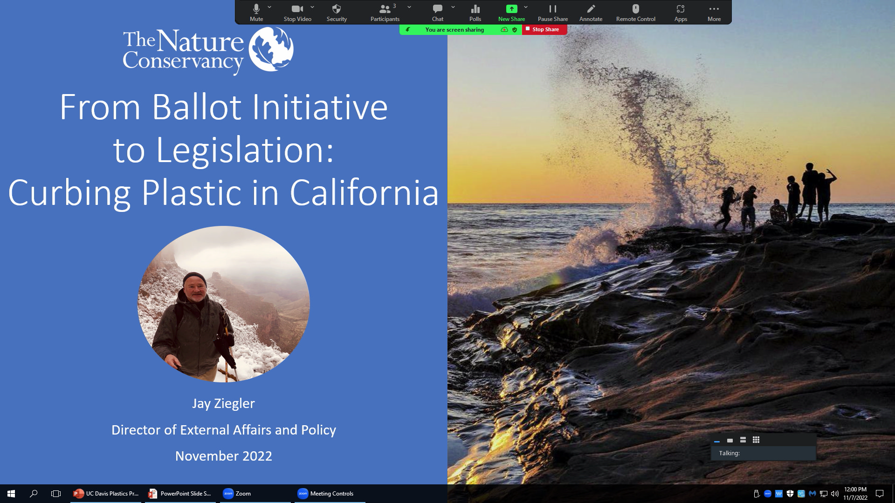Open the system volume control

pos(834,494)
